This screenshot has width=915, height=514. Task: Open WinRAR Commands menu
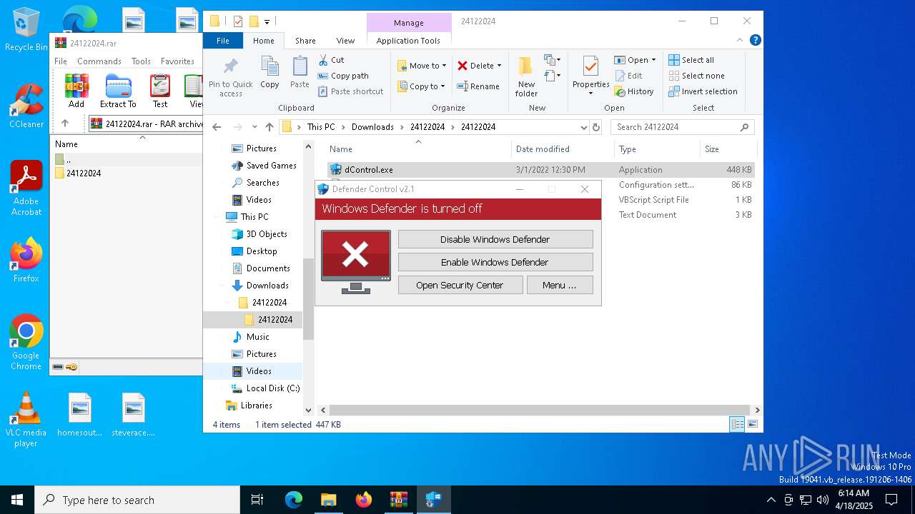tap(99, 61)
